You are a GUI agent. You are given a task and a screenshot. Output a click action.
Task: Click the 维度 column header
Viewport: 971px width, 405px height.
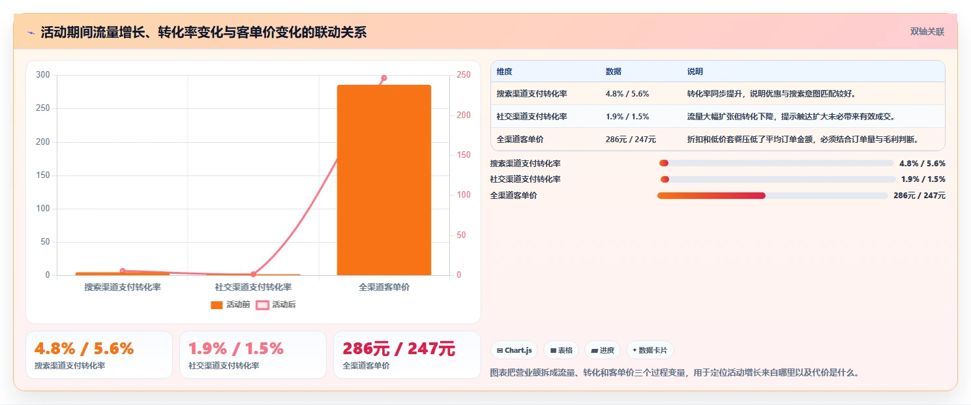pyautogui.click(x=504, y=71)
